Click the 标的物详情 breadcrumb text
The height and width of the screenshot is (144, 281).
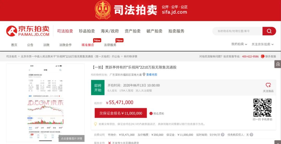(x=130, y=56)
